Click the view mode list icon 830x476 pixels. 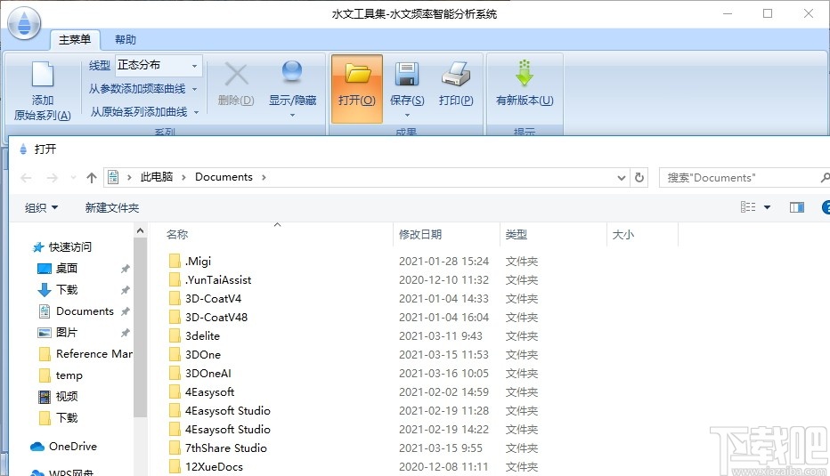(x=748, y=206)
